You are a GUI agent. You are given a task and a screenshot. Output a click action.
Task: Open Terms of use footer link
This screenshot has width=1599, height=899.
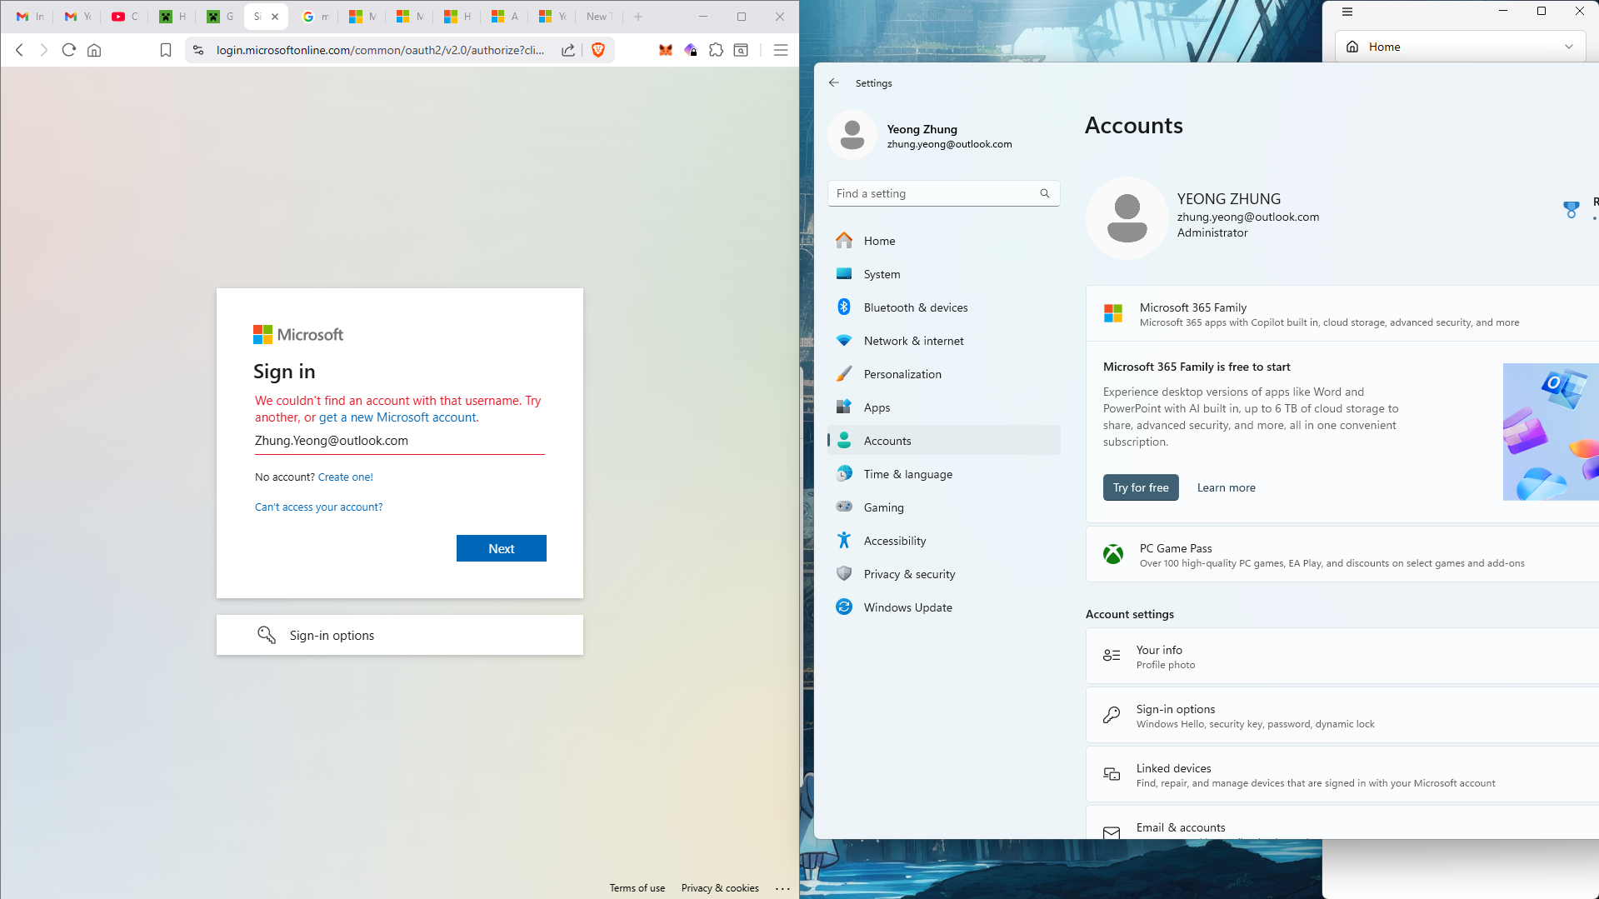tap(637, 888)
